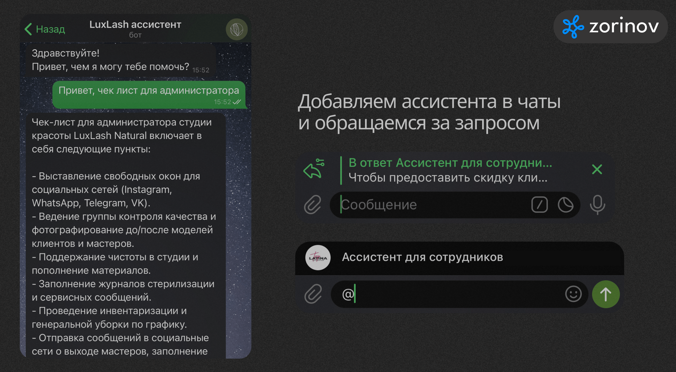Click Top Latina avatar thumbnail
Image resolution: width=676 pixels, height=372 pixels.
point(318,258)
